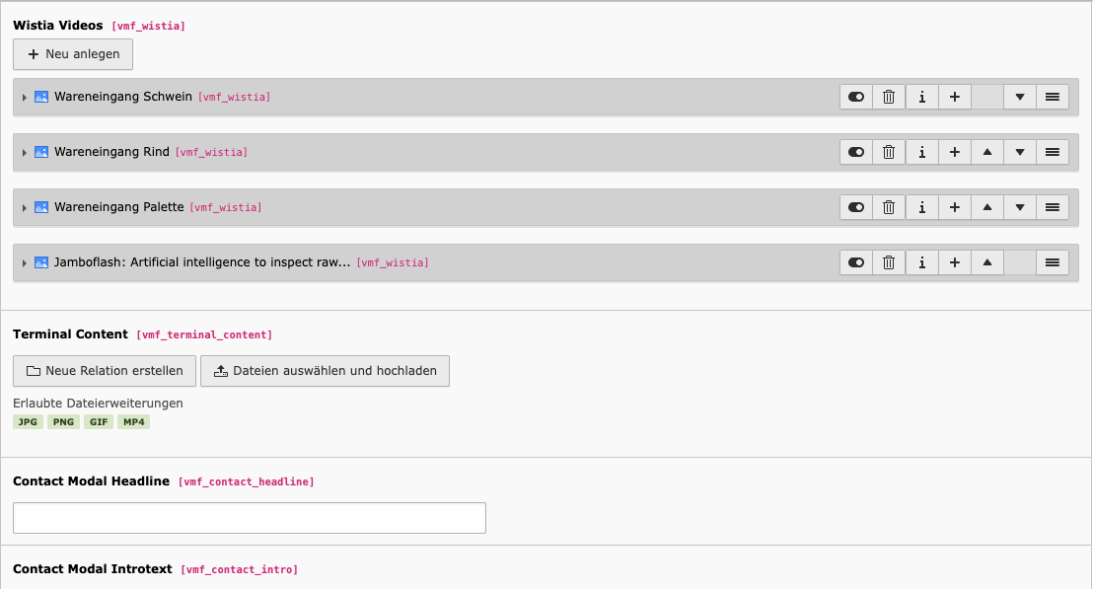The image size is (1093, 589).
Task: Click the Neu anlegen button
Action: [x=73, y=54]
